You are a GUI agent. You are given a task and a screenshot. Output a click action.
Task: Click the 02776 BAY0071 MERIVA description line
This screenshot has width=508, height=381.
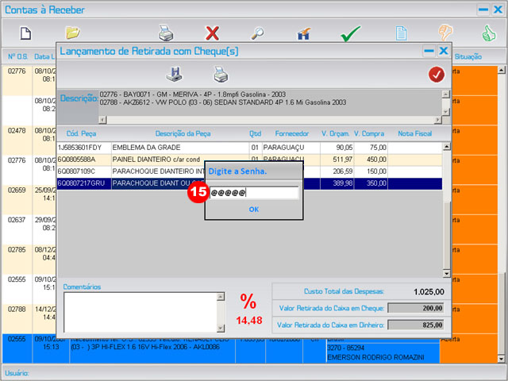(192, 94)
